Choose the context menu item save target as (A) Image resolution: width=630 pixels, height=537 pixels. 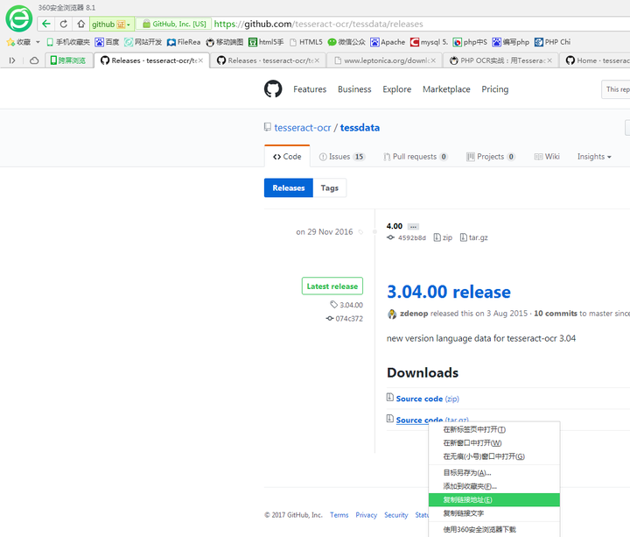494,473
